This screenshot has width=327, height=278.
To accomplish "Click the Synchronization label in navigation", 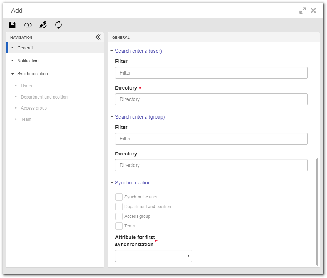I will (32, 74).
